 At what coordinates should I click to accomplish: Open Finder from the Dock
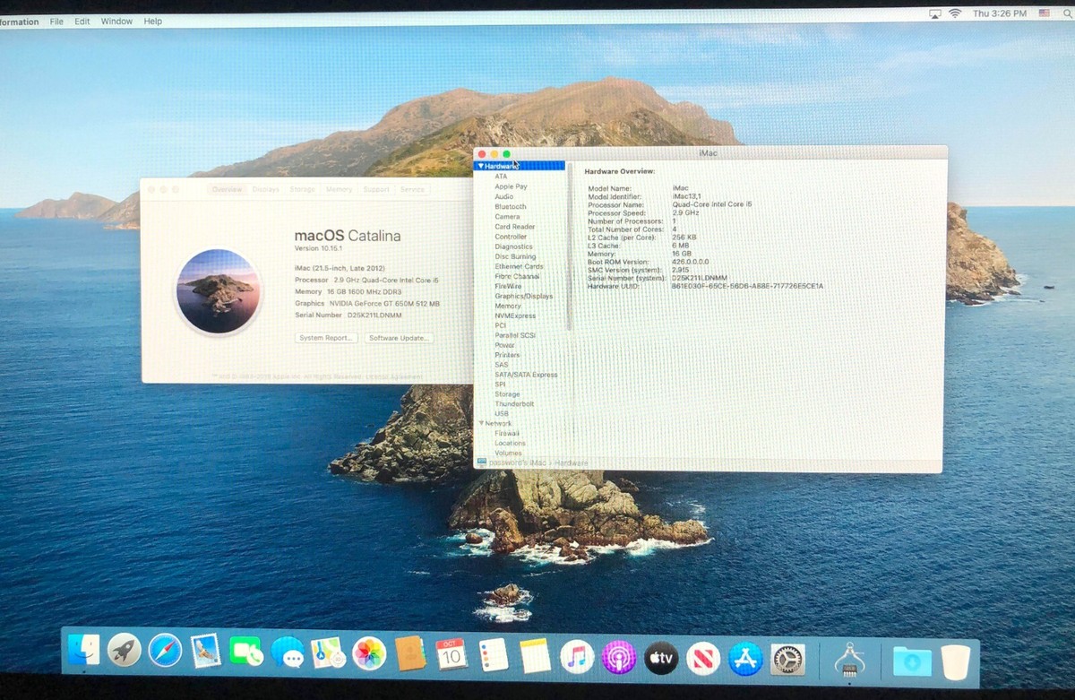tap(83, 652)
